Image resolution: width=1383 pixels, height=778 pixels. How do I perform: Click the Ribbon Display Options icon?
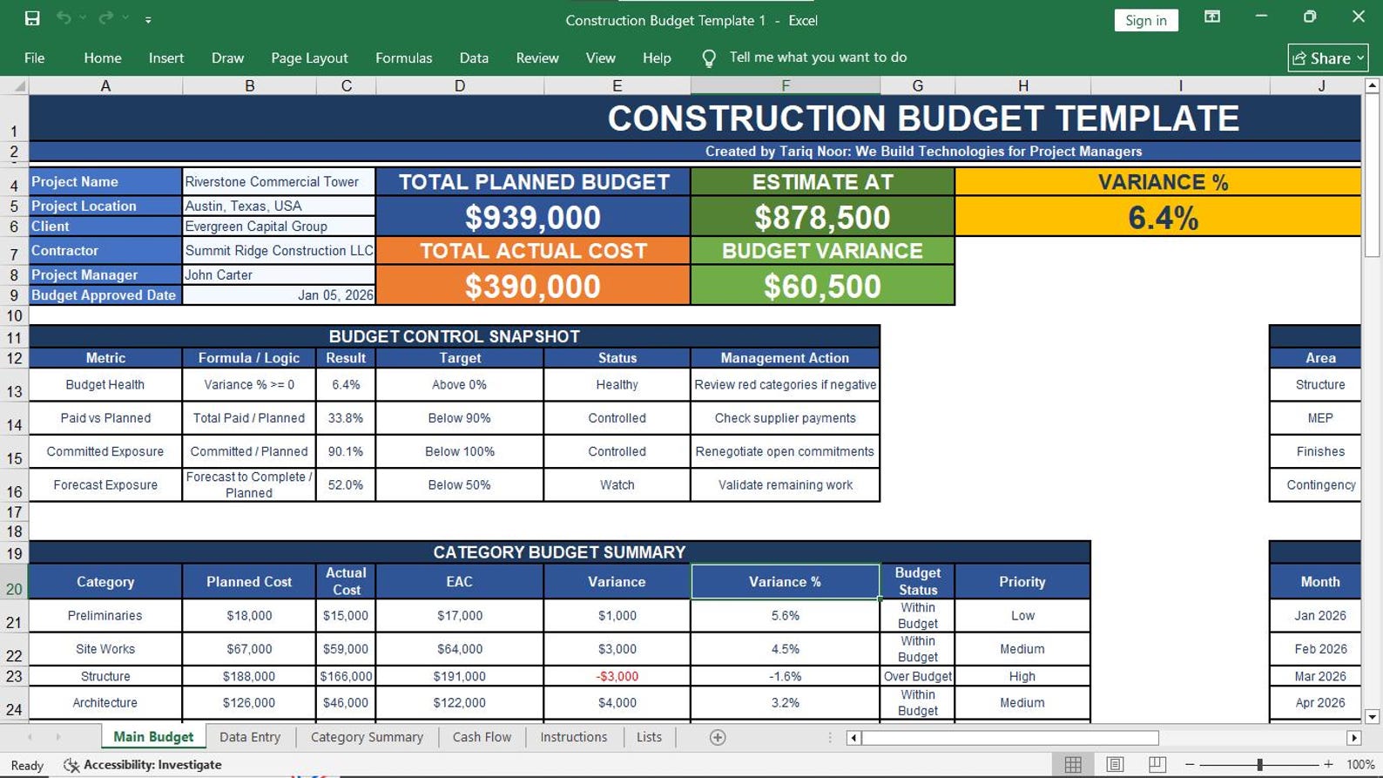point(1211,17)
